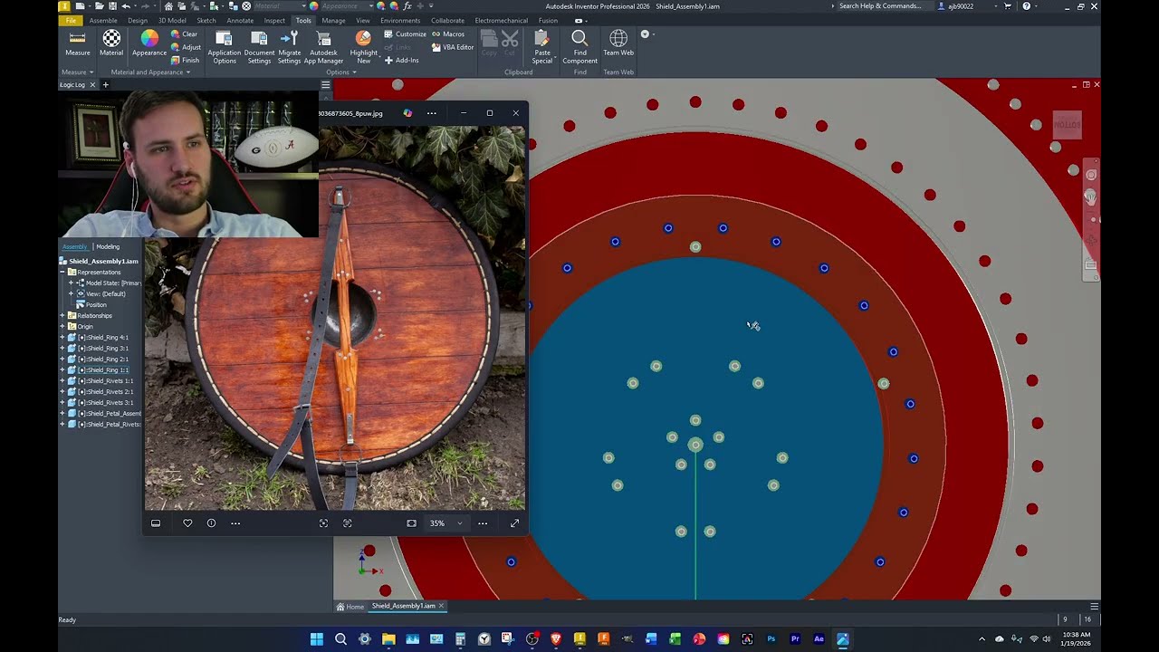This screenshot has width=1159, height=652.
Task: Open the fx parameters icon
Action: click(407, 6)
